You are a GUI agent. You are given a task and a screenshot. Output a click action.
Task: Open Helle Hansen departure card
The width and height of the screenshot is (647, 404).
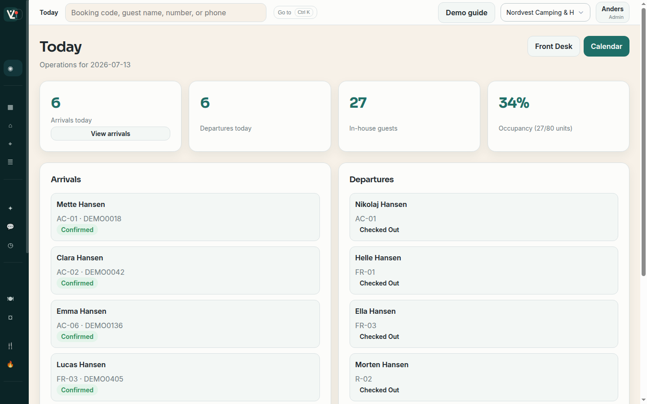[x=483, y=271]
